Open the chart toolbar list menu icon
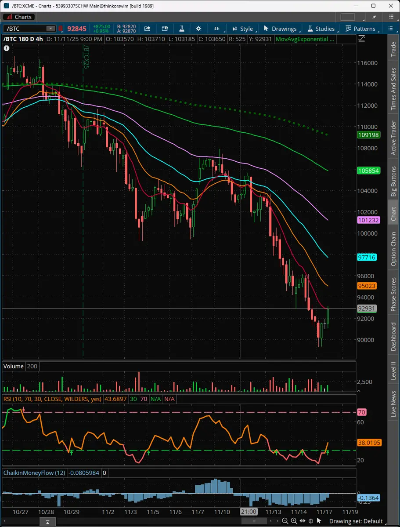This screenshot has width=400, height=527. [390, 29]
